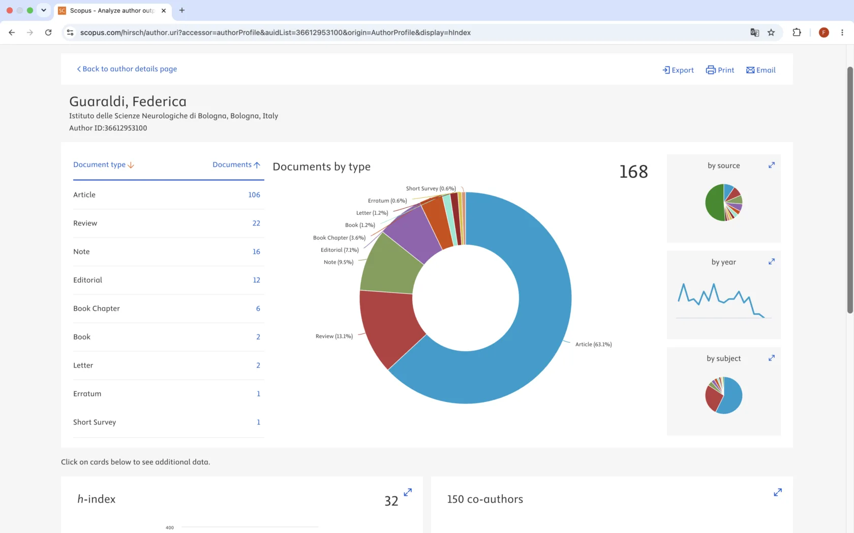Open the tab search dropdown arrow
This screenshot has width=854, height=533.
(44, 10)
